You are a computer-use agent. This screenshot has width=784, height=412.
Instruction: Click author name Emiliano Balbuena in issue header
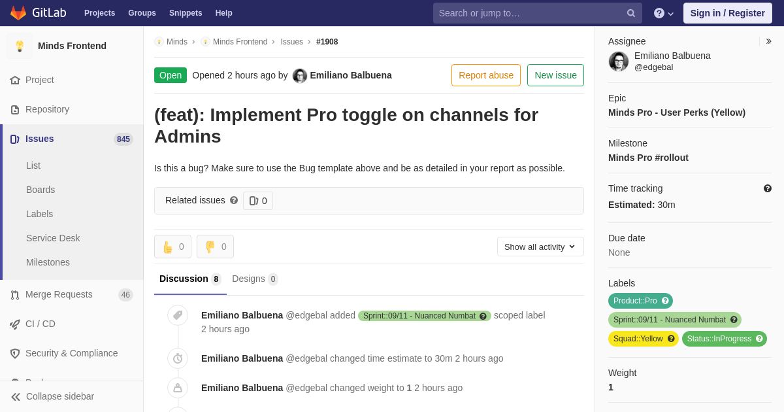[351, 75]
